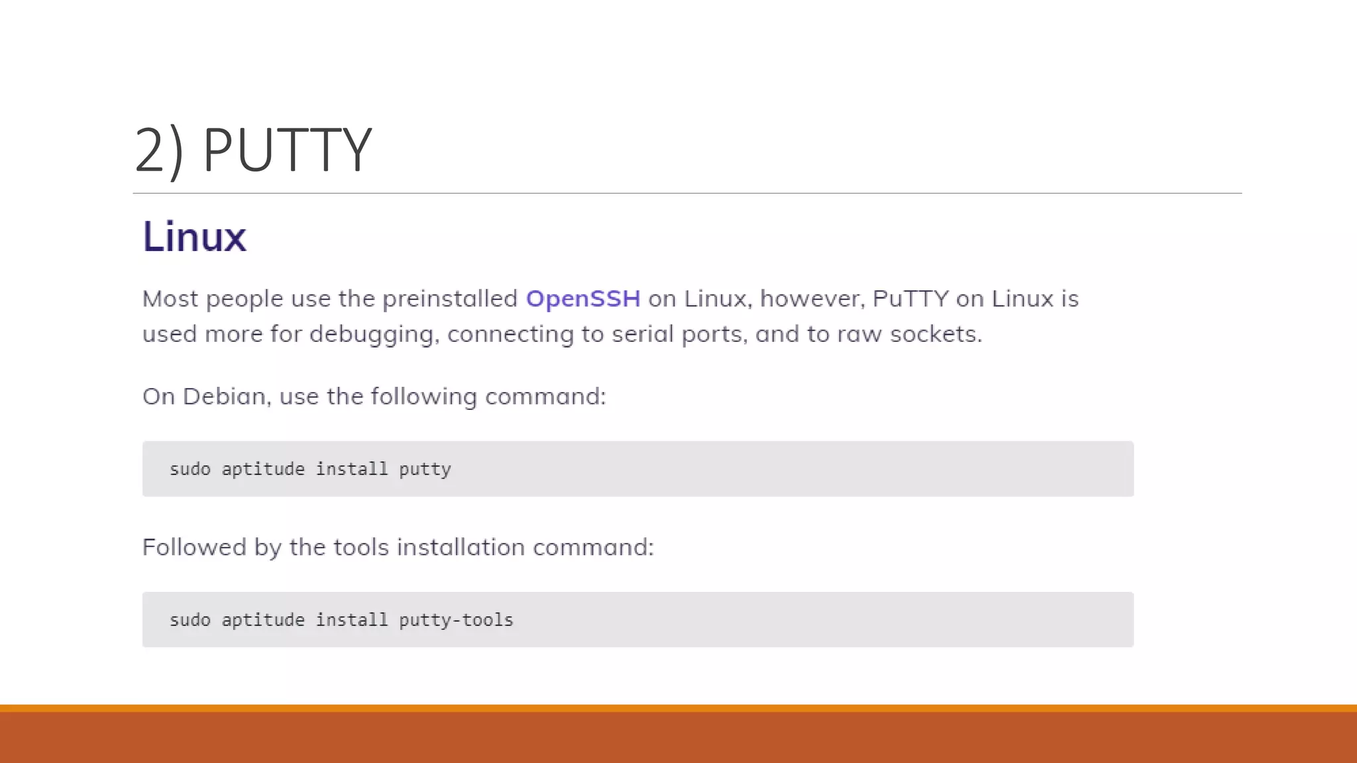Click "install" in the first command
1357x763 pixels.
352,469
